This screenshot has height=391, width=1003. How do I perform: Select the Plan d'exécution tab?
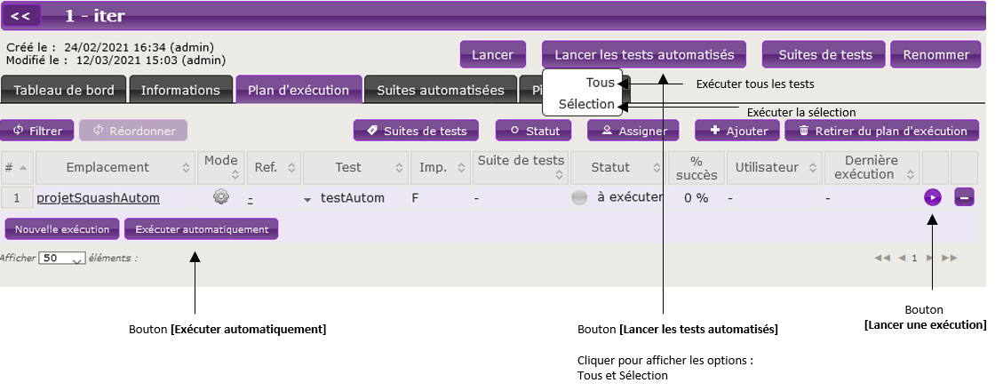tap(299, 90)
